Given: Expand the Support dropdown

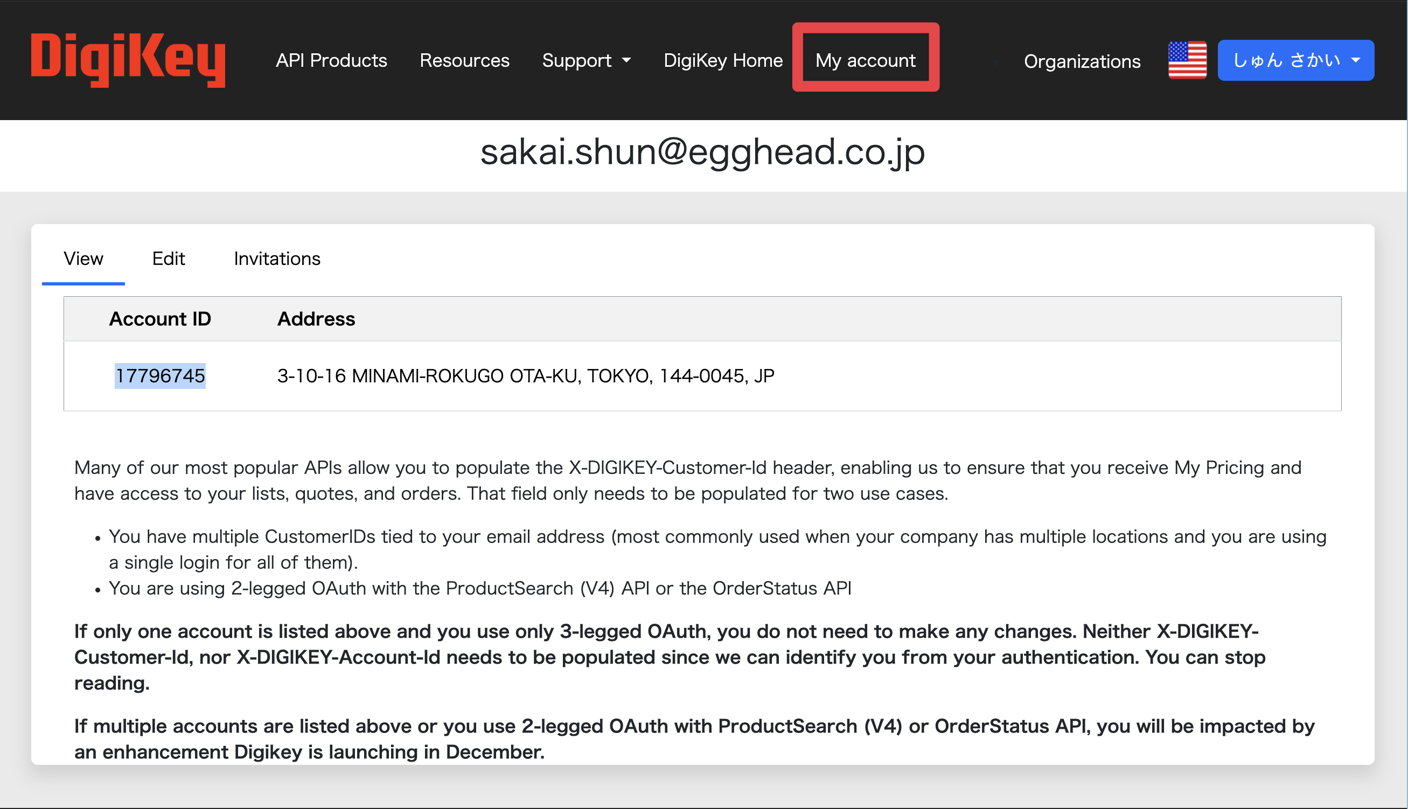Looking at the screenshot, I should point(586,60).
